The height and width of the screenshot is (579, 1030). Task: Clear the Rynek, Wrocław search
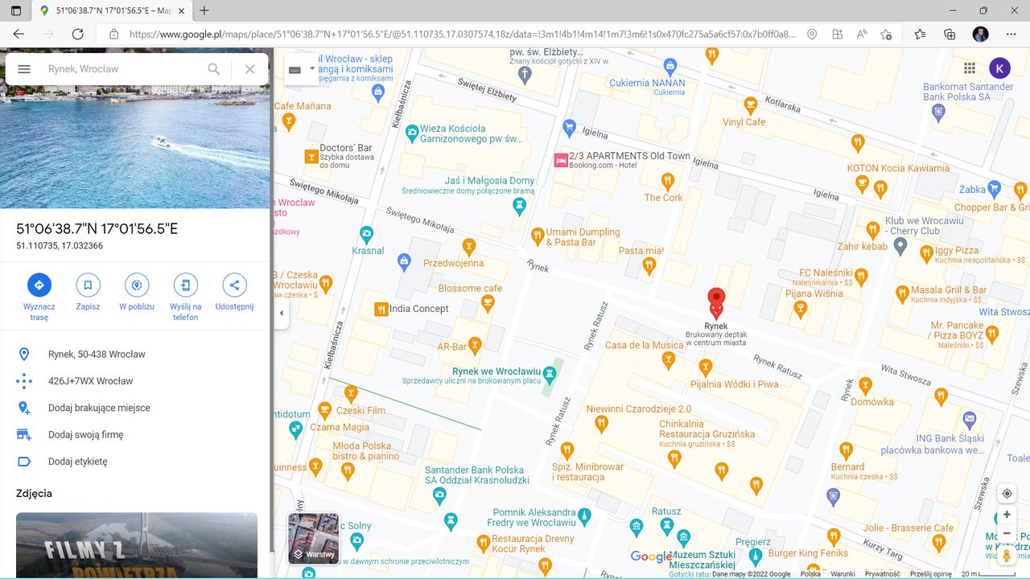coord(250,69)
